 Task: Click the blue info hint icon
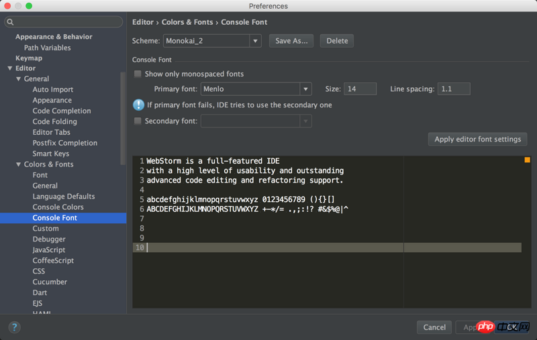138,105
